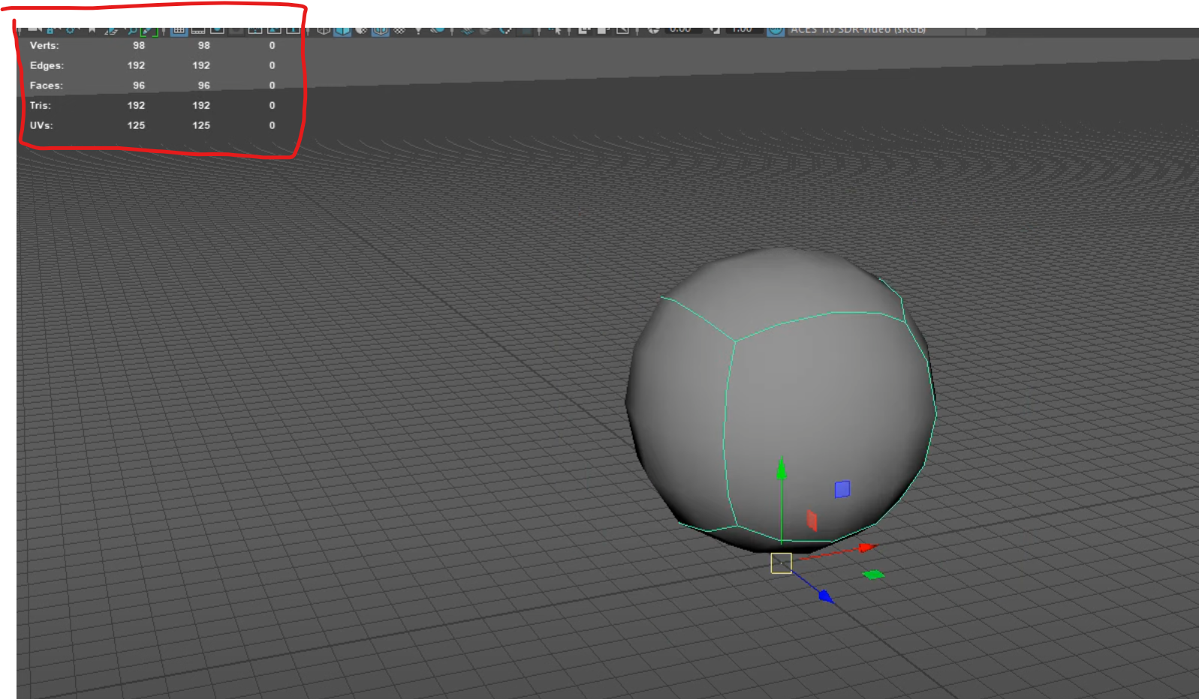This screenshot has height=699, width=1199.
Task: Turn on use all lights bulb icon
Action: (x=417, y=31)
